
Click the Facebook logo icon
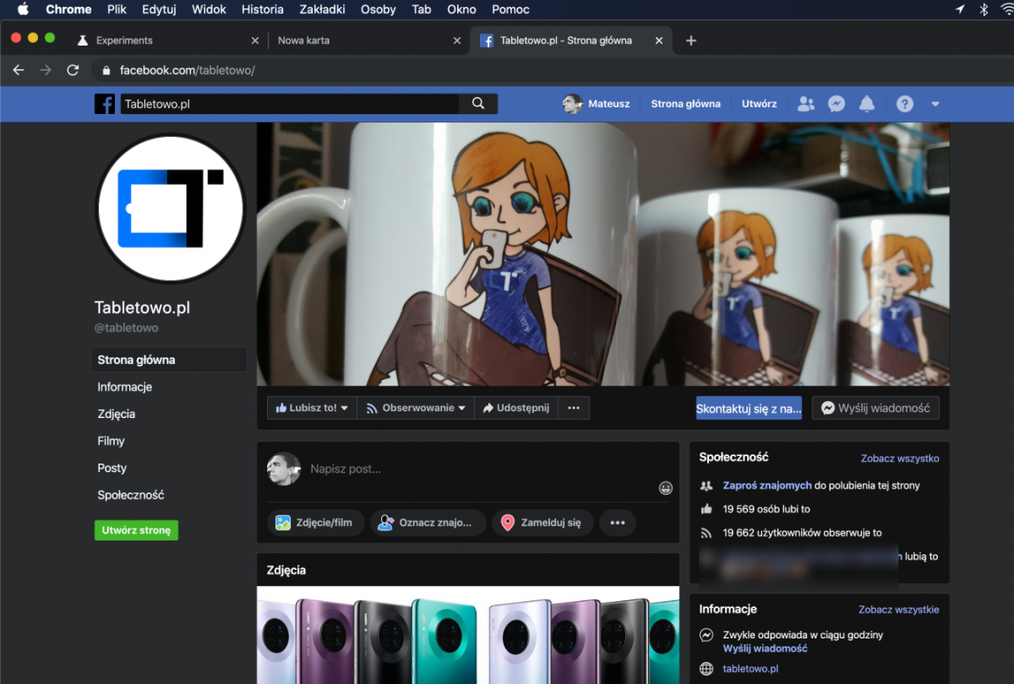tap(105, 104)
